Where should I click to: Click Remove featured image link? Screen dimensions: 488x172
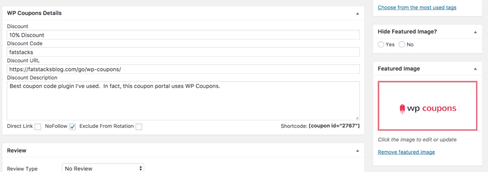pyautogui.click(x=406, y=152)
